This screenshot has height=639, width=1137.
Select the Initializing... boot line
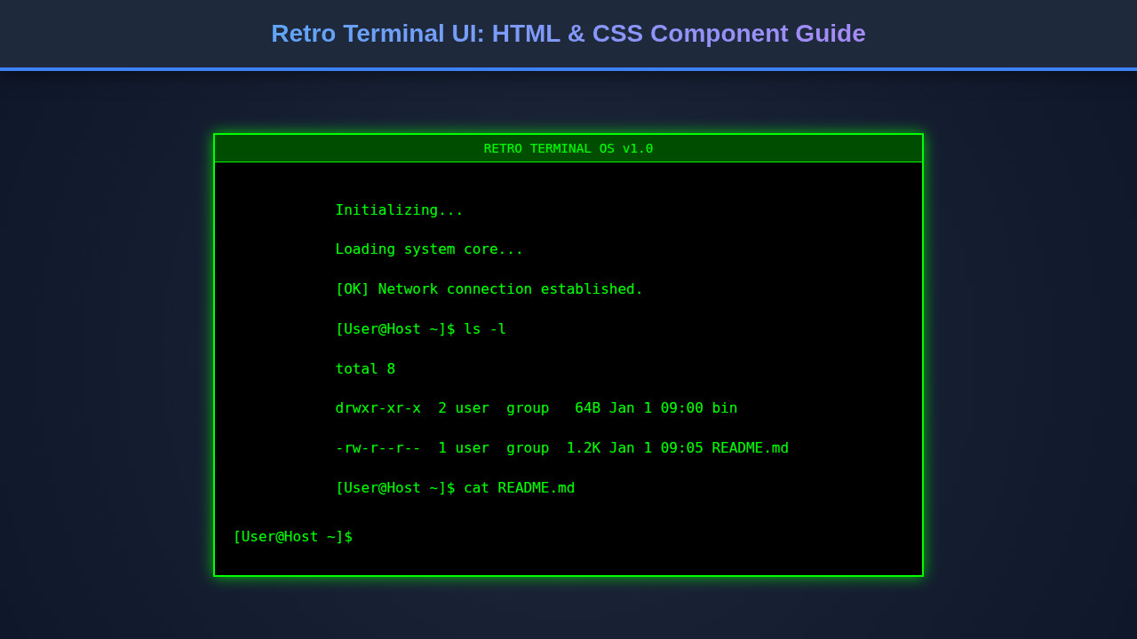[399, 209]
